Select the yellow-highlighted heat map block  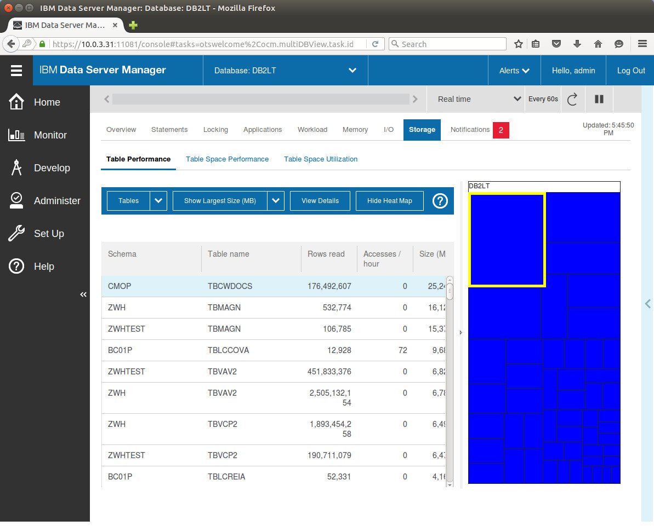[x=507, y=240]
